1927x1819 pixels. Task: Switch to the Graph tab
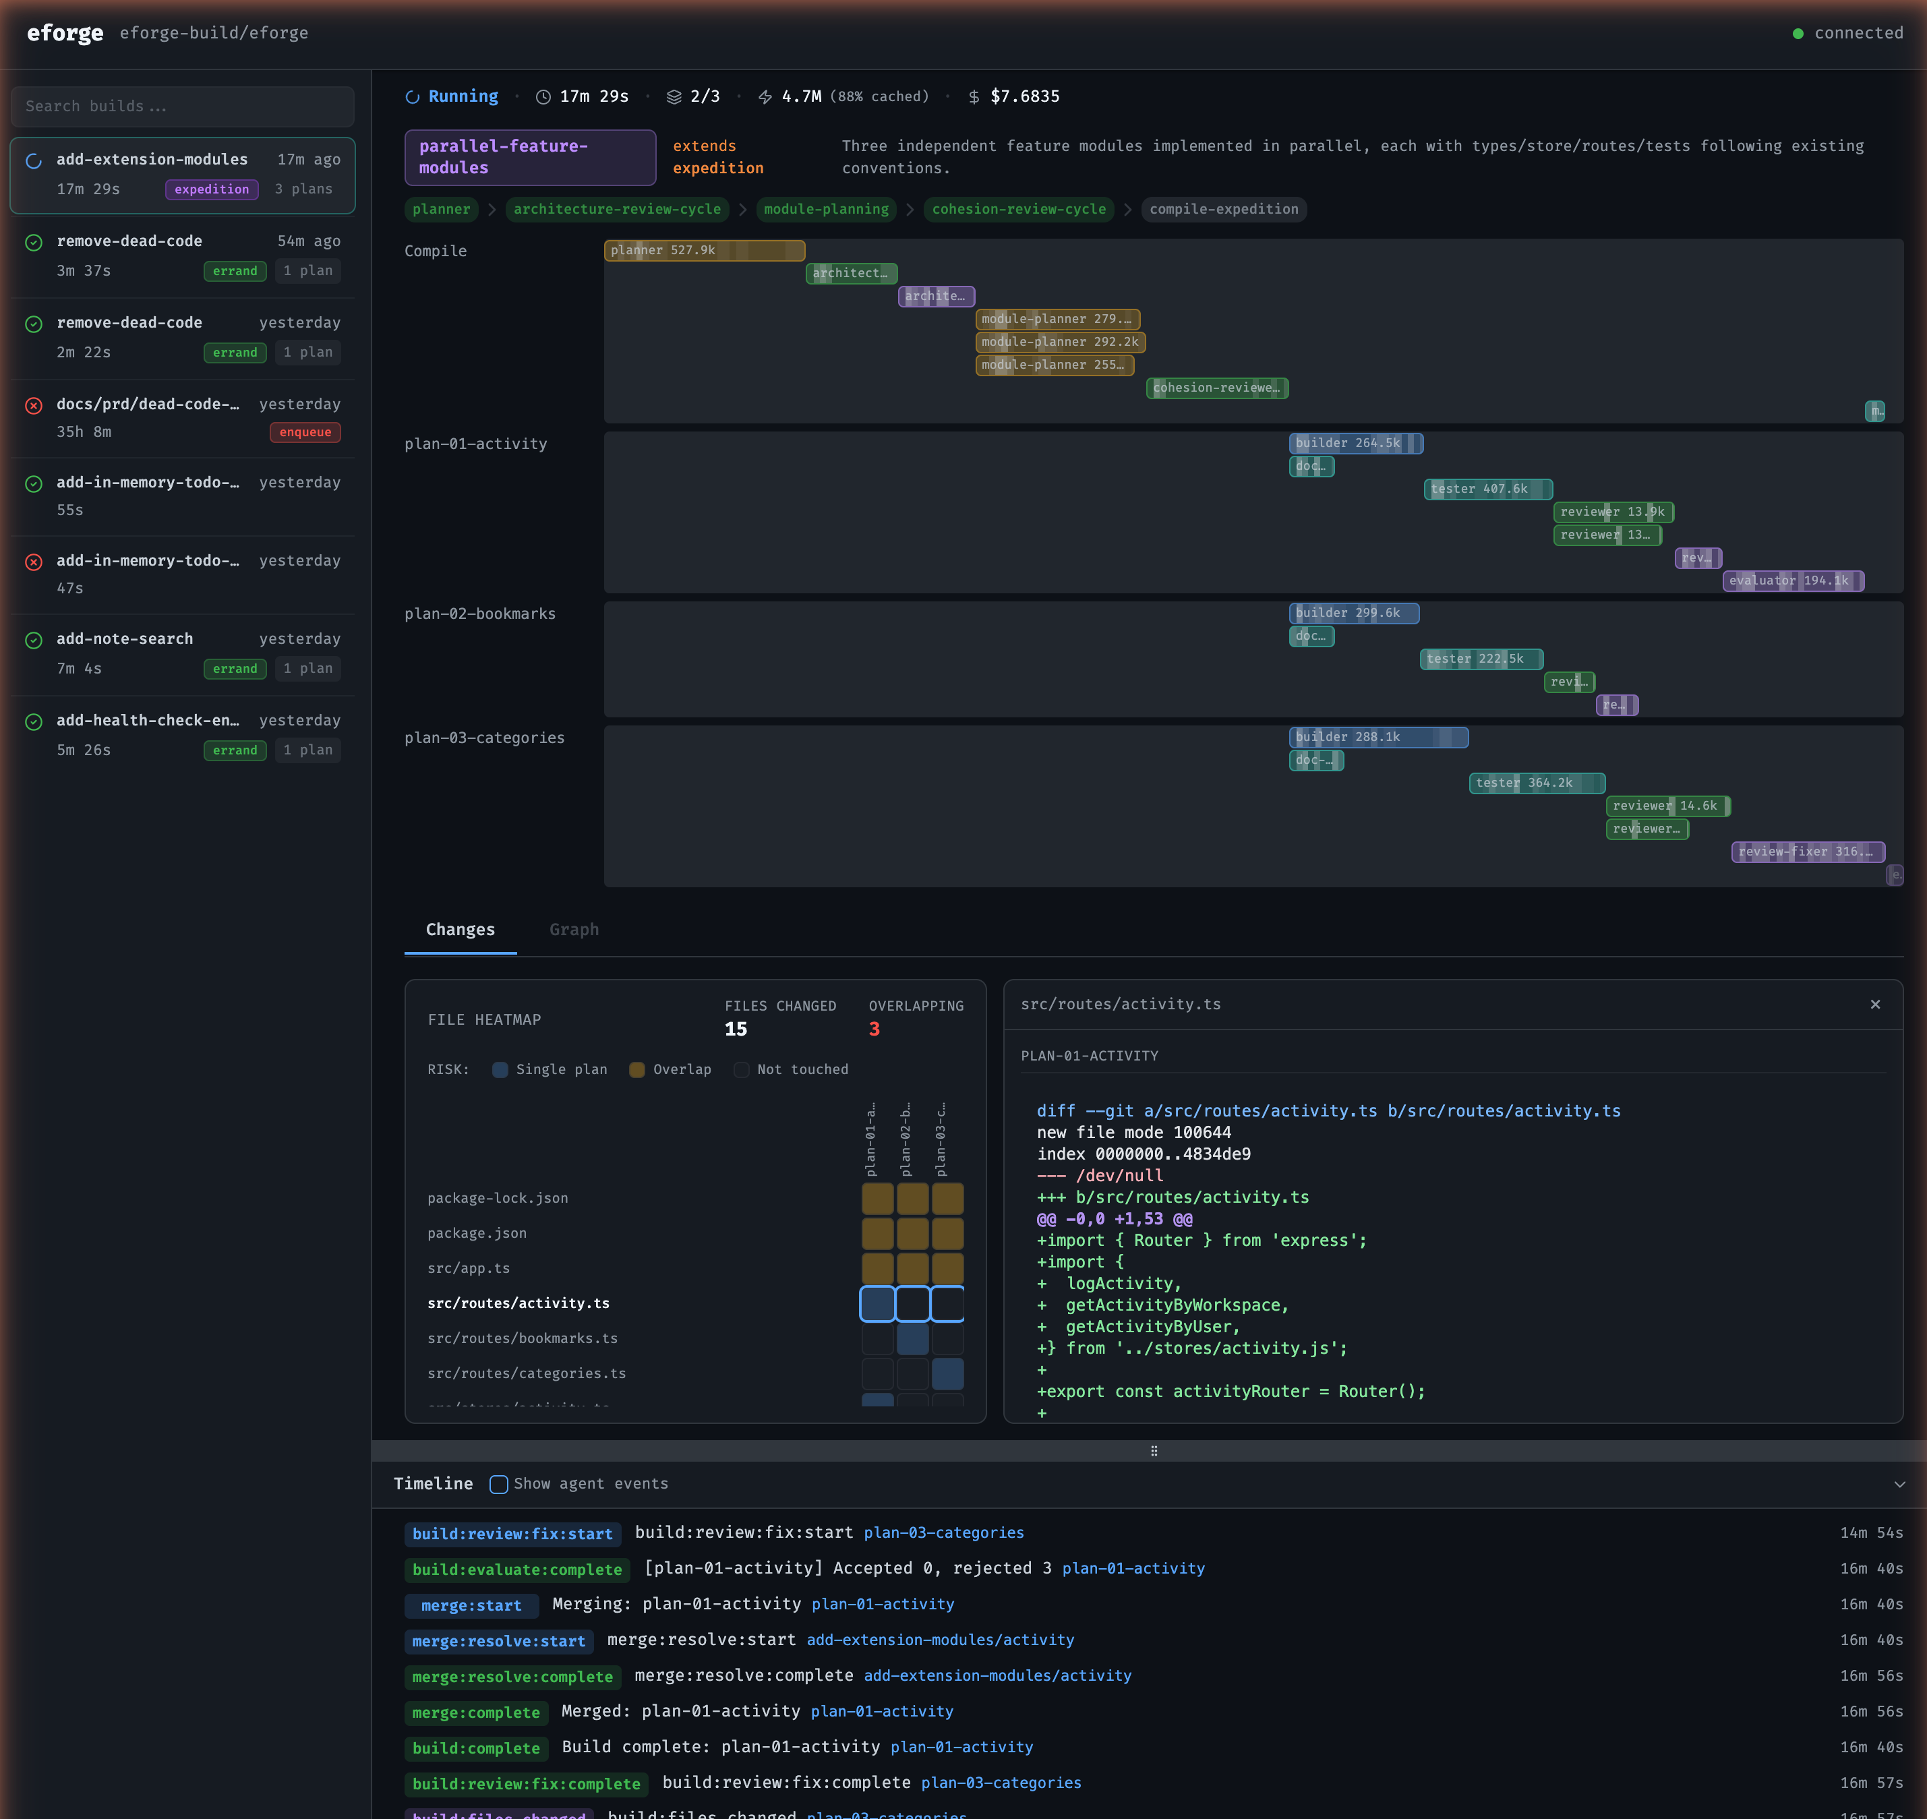(x=573, y=929)
